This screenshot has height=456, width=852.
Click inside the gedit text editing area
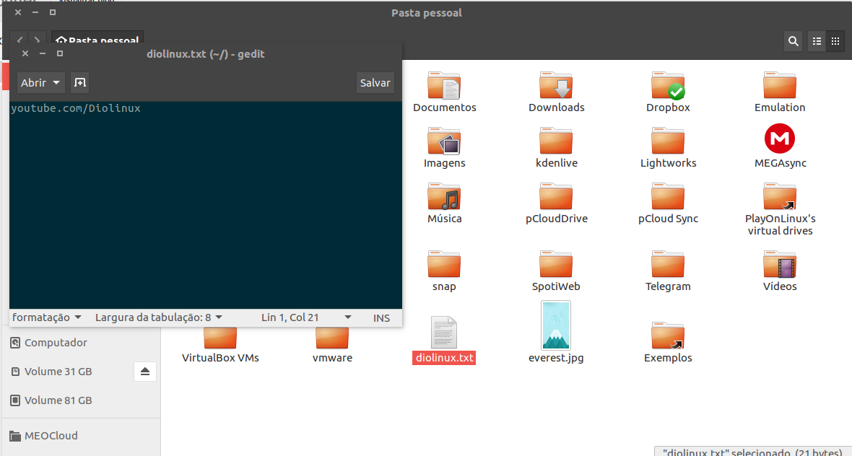tap(206, 209)
